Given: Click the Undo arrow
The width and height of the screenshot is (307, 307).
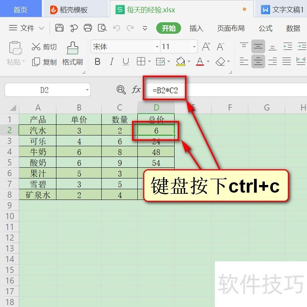Looking at the screenshot, I should (x=117, y=28).
